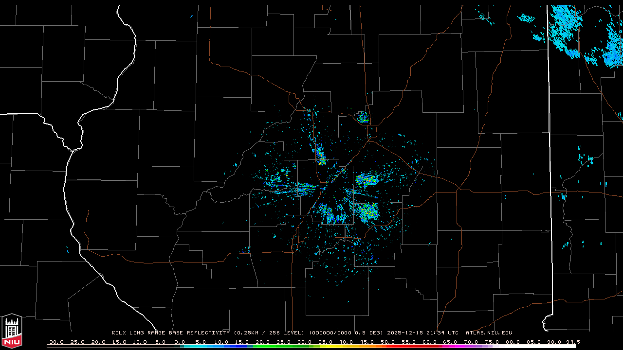Click the small radar echo cluster north of center
Viewport: 623px width, 350px height.
(x=363, y=117)
